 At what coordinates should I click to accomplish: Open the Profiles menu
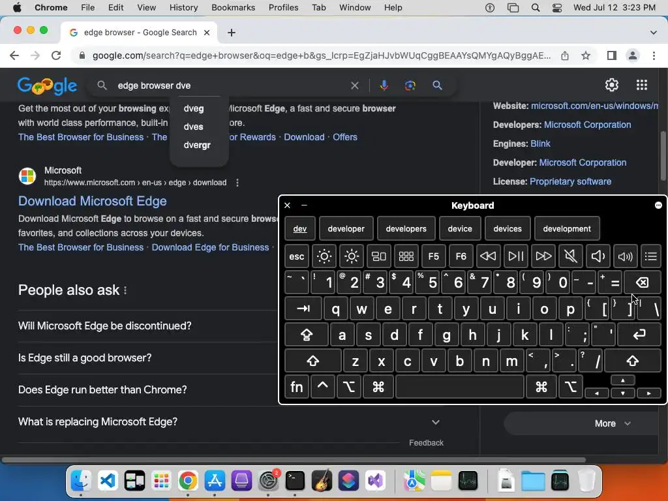pyautogui.click(x=283, y=8)
